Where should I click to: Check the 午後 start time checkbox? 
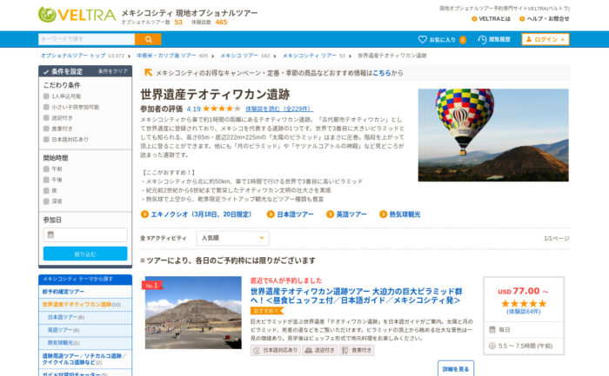pos(46,180)
